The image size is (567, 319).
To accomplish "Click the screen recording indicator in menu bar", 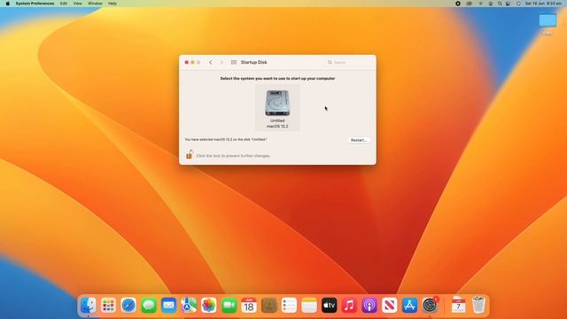I will (x=458, y=4).
